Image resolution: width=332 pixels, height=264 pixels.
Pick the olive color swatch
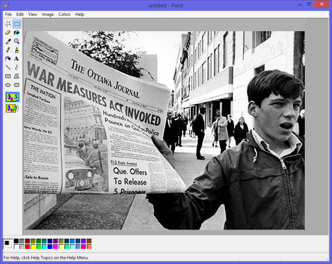coord(33,241)
